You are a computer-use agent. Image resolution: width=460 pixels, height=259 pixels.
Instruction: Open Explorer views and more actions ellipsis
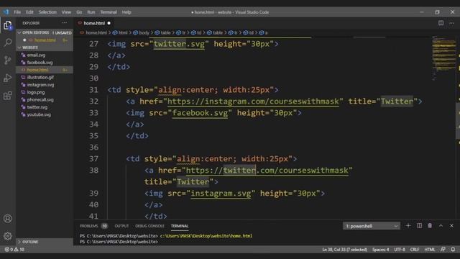click(x=64, y=23)
